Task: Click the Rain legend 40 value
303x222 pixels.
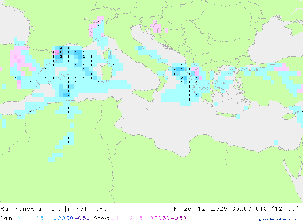Action: tap(78, 218)
